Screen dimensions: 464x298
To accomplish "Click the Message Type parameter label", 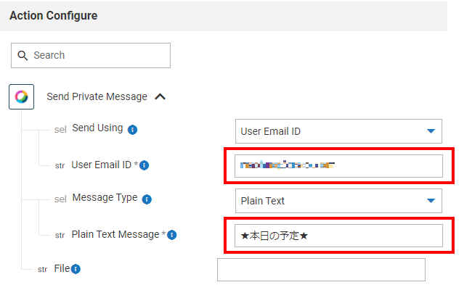I will pyautogui.click(x=105, y=197).
